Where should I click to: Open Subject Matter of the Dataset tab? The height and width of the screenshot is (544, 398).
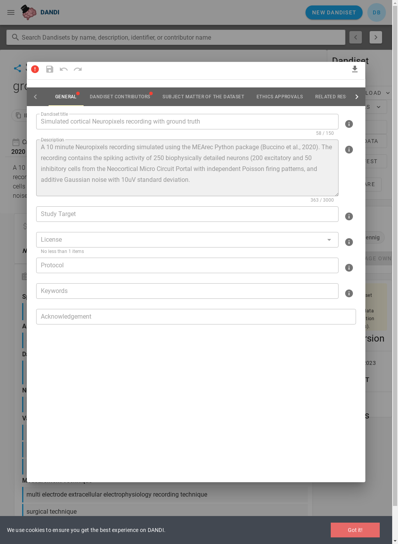203,97
